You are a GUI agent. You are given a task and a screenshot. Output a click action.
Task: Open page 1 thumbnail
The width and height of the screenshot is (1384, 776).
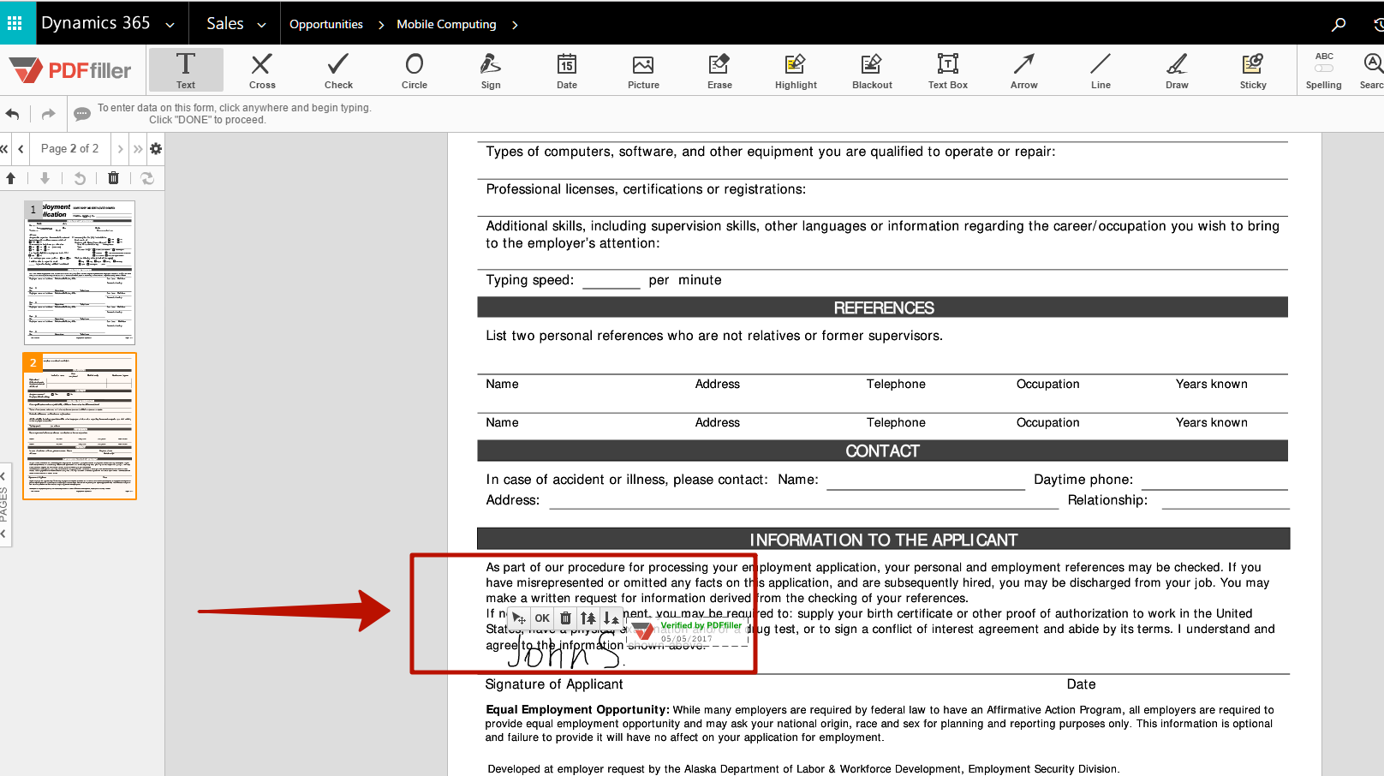[80, 272]
